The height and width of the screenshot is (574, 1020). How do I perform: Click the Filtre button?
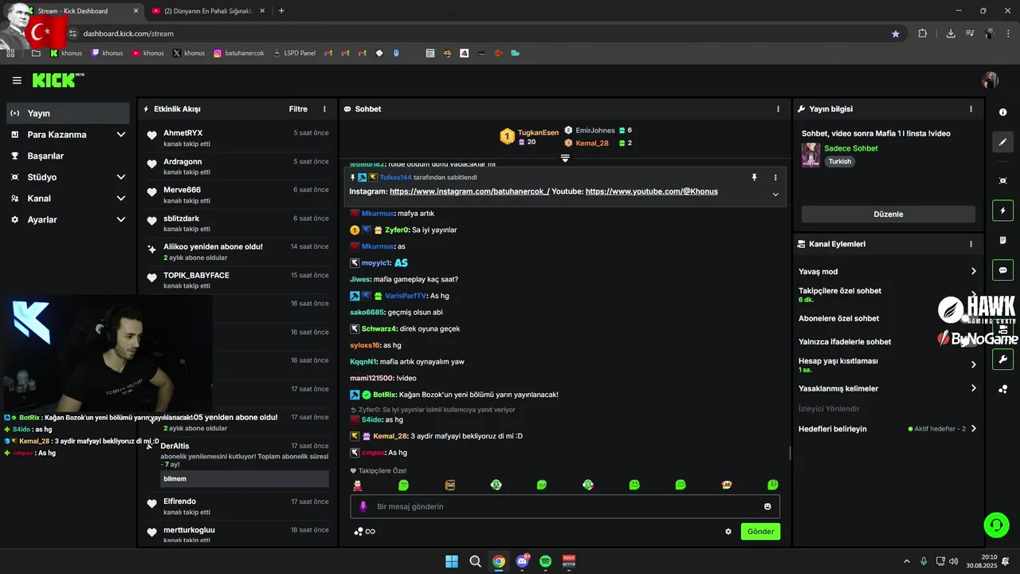[298, 109]
